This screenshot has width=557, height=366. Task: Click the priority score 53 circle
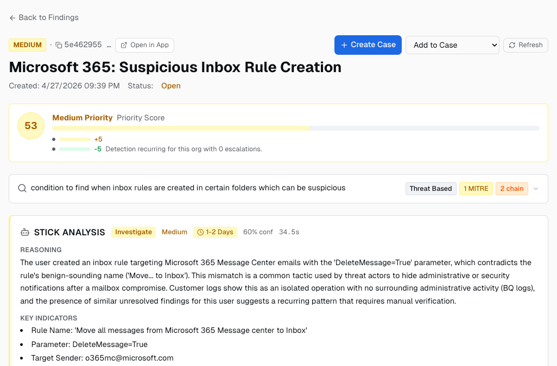(x=31, y=126)
